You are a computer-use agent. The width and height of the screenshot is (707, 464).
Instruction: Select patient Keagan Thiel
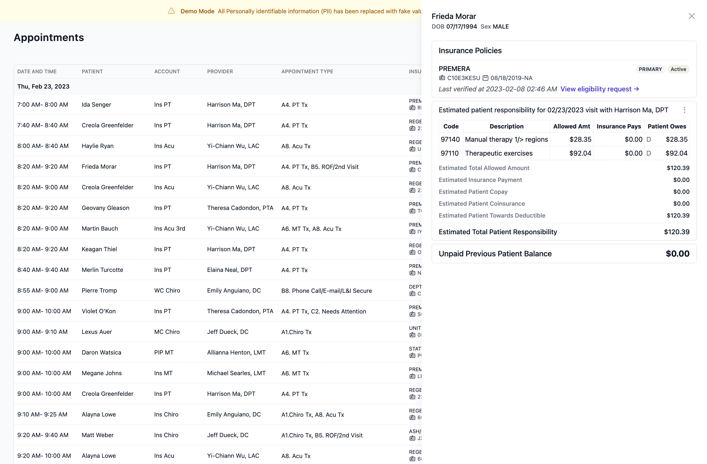pyautogui.click(x=99, y=249)
